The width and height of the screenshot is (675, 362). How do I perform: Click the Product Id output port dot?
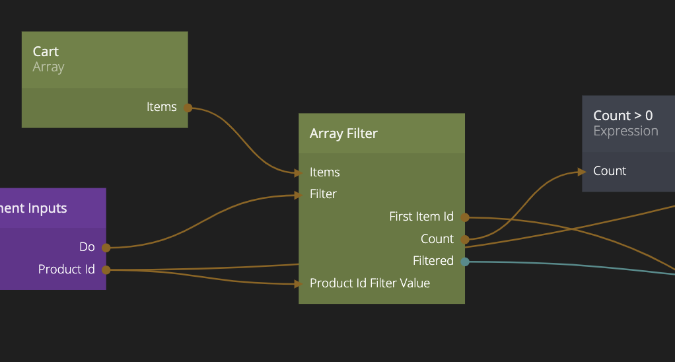[x=106, y=270]
